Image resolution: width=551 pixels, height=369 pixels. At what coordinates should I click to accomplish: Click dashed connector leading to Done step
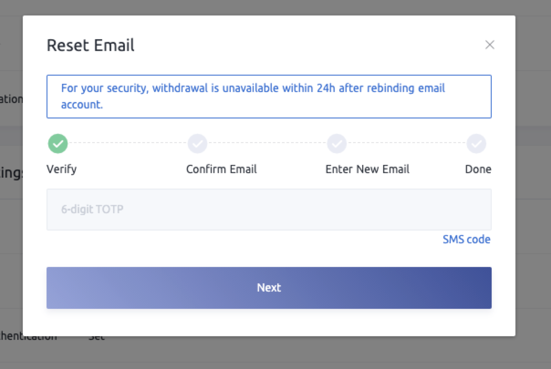tap(406, 143)
